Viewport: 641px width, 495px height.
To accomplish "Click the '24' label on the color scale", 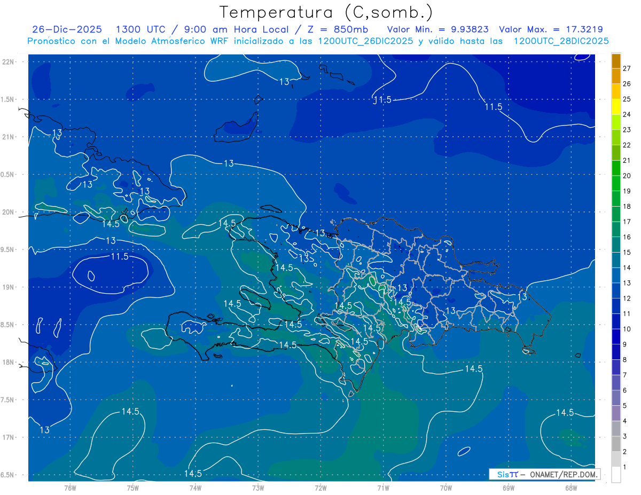I will click(x=627, y=114).
